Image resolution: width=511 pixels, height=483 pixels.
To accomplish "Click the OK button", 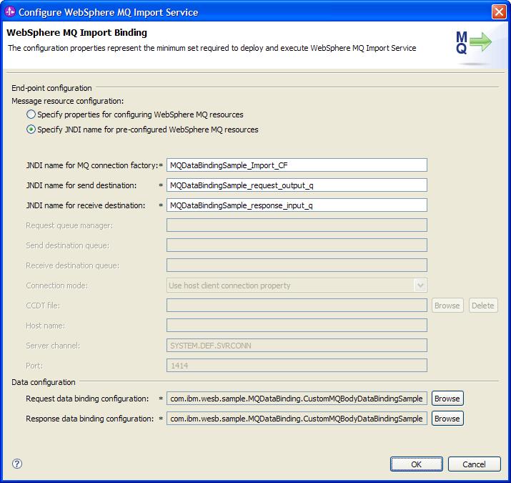I will click(416, 464).
